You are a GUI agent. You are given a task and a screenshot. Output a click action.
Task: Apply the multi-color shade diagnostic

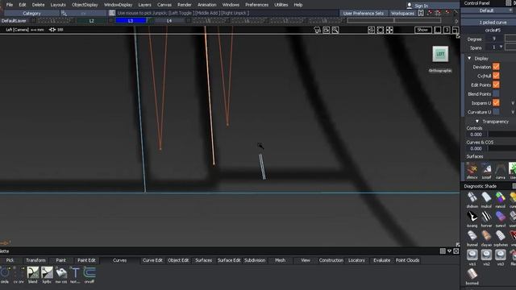tap(486, 198)
